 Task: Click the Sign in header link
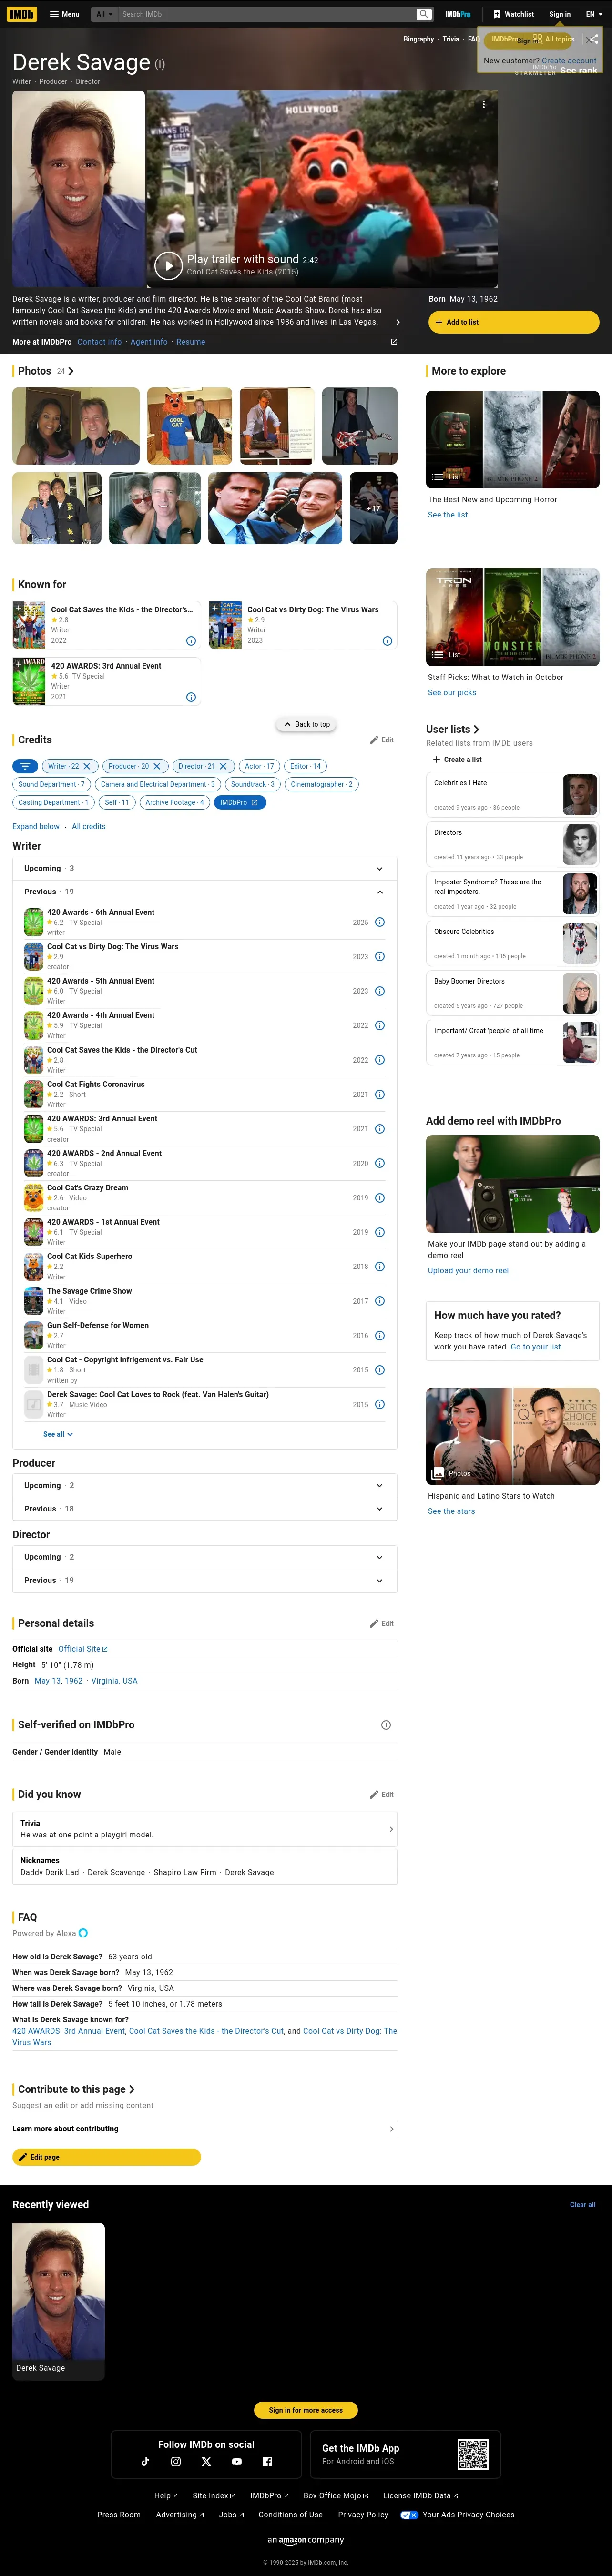coord(560,14)
